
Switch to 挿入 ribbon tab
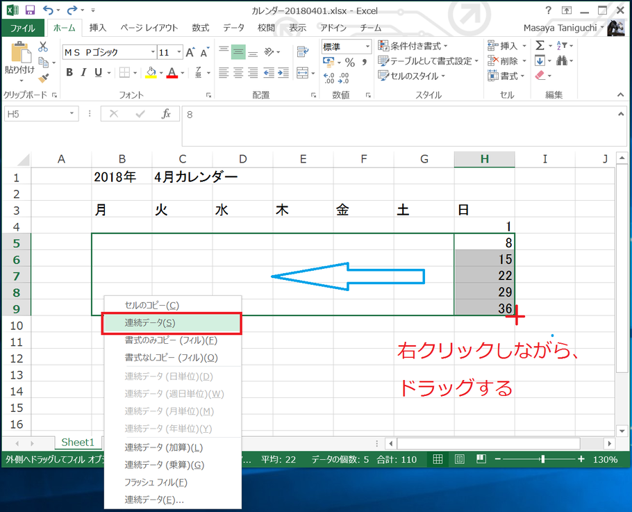click(x=97, y=28)
